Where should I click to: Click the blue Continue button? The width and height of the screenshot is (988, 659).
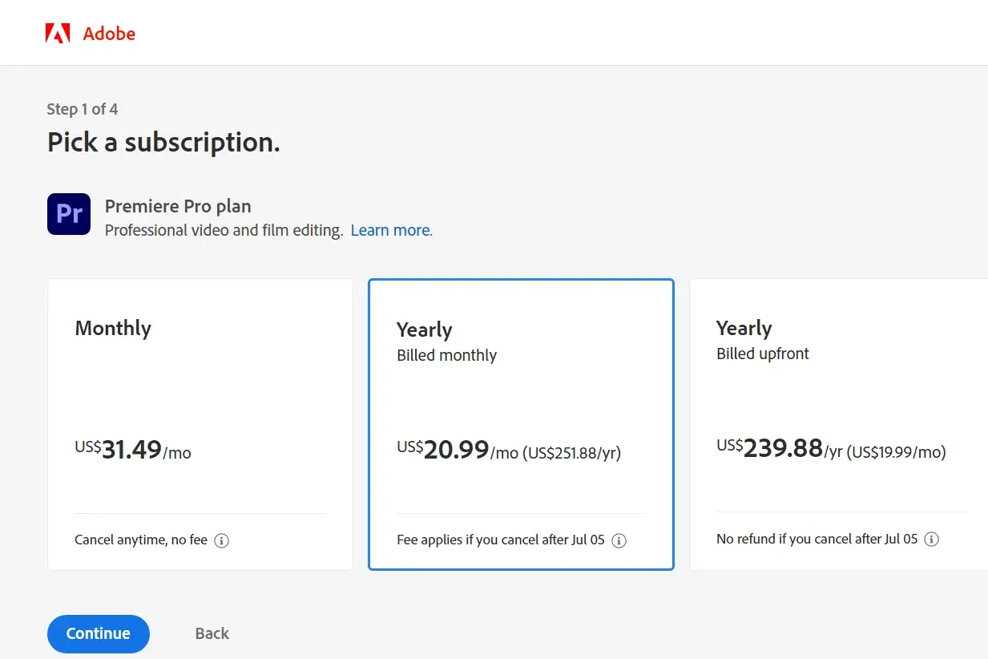pyautogui.click(x=99, y=633)
